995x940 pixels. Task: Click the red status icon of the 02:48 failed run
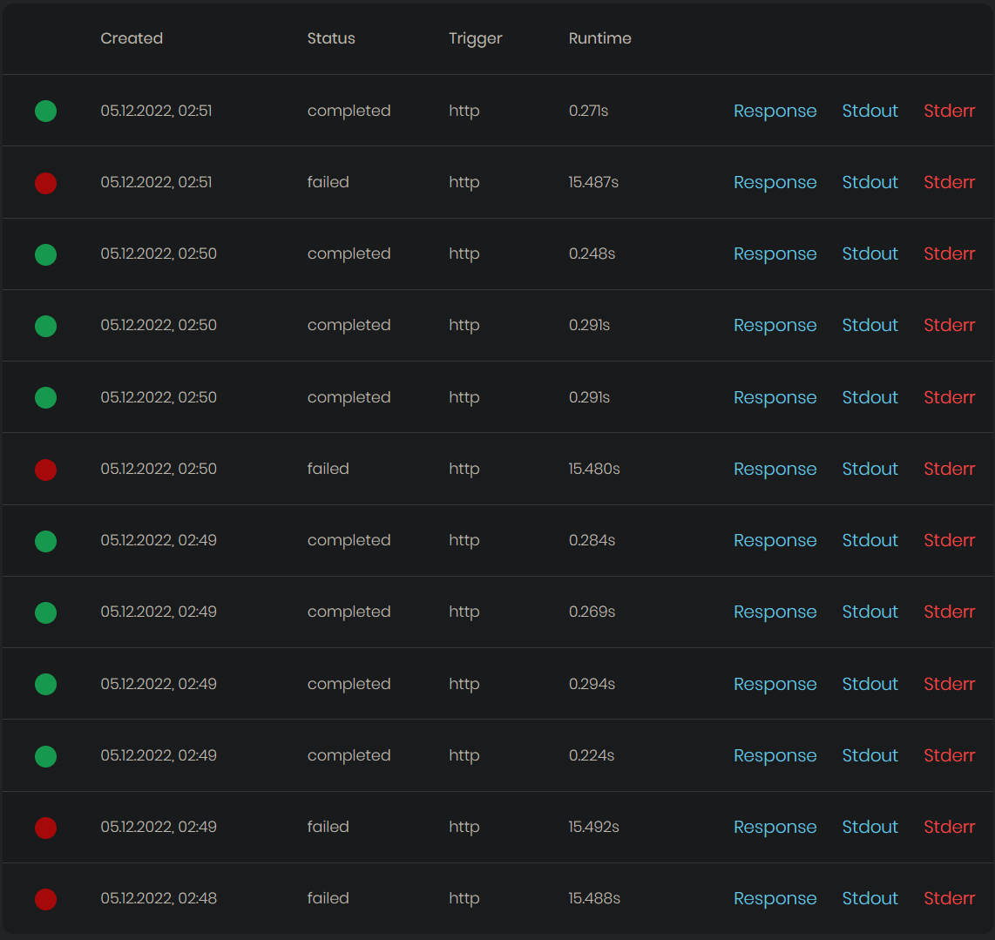click(45, 899)
